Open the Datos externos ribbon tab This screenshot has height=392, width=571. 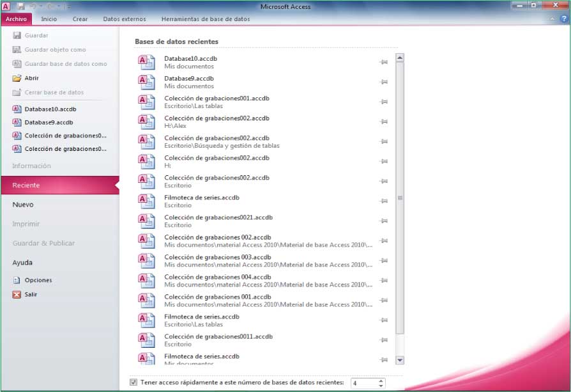(124, 19)
